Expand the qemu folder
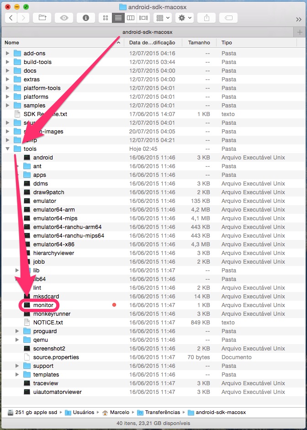Screen dimensions: 307x430 pos(17,340)
